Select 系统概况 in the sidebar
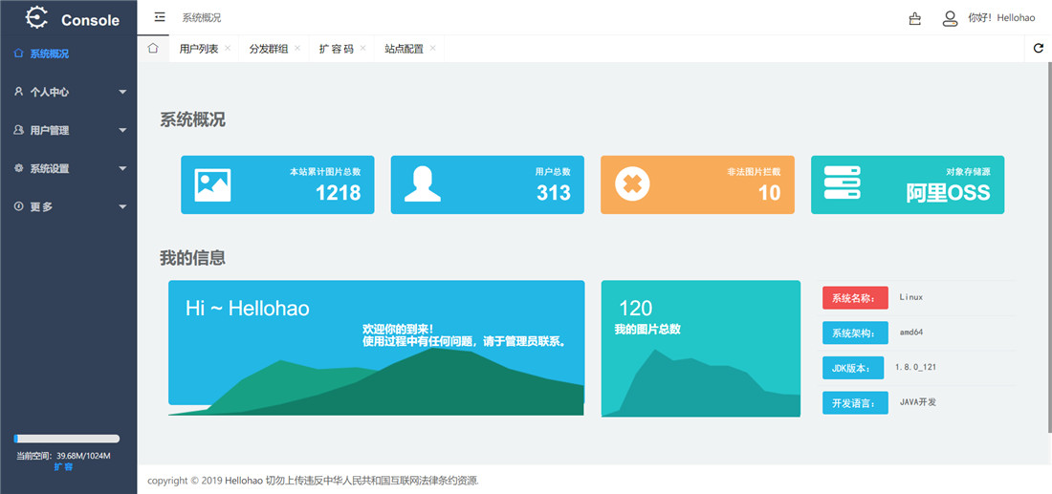The width and height of the screenshot is (1052, 494). point(49,54)
